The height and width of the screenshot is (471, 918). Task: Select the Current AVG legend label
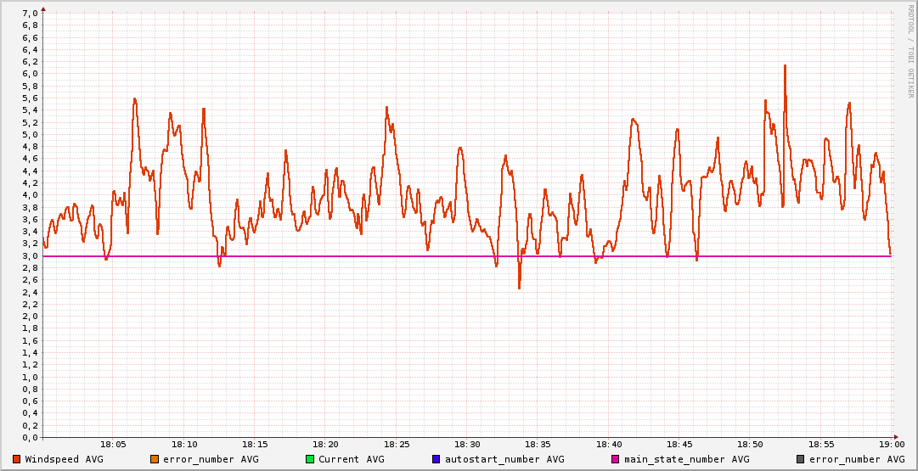pos(352,459)
